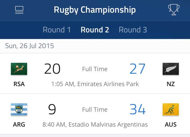
Task: Tap the New Zealand silver fern flag
Action: tap(171, 69)
